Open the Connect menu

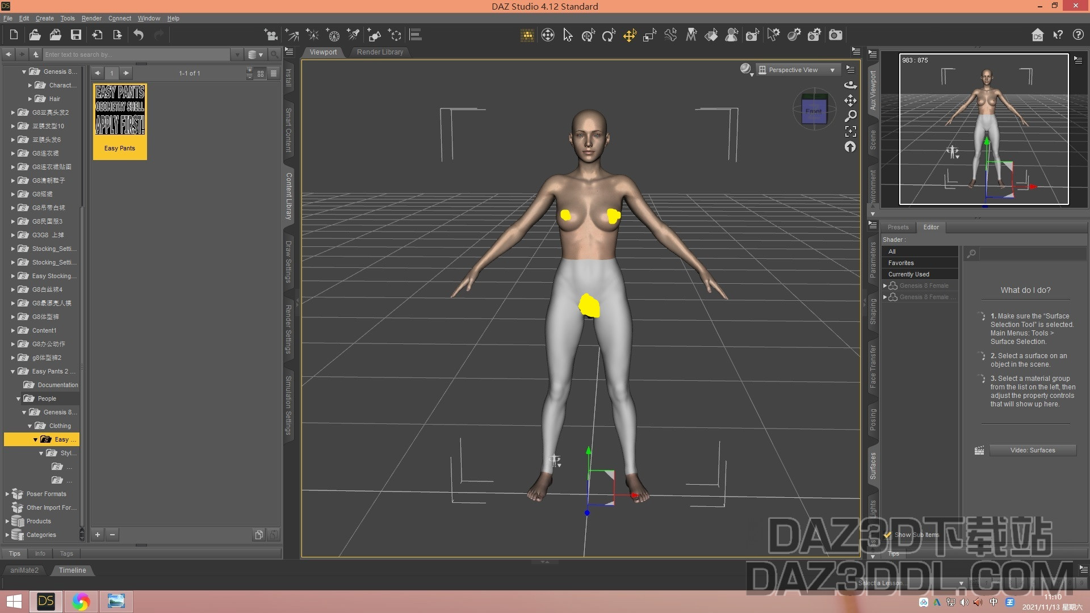click(120, 18)
